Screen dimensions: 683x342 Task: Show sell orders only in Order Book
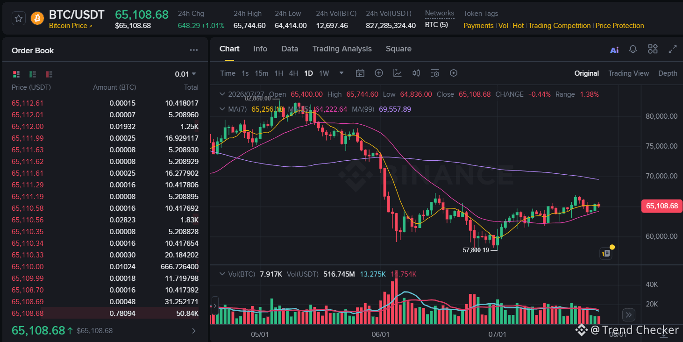click(x=49, y=74)
